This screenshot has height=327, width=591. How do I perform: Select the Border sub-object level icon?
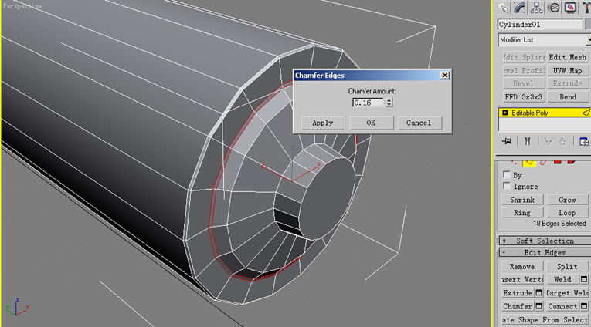click(x=543, y=163)
